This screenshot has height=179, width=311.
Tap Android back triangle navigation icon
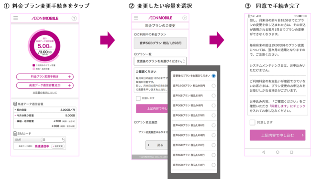(x=264, y=152)
